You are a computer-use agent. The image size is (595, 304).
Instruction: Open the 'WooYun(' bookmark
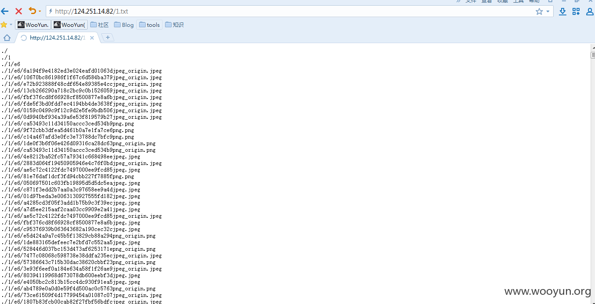click(70, 25)
